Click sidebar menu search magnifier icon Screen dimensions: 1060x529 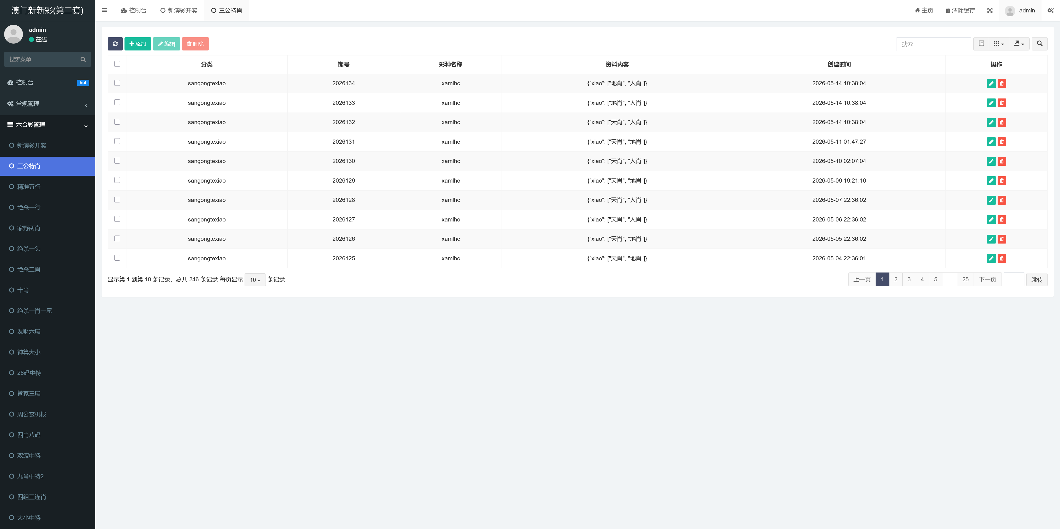click(83, 59)
